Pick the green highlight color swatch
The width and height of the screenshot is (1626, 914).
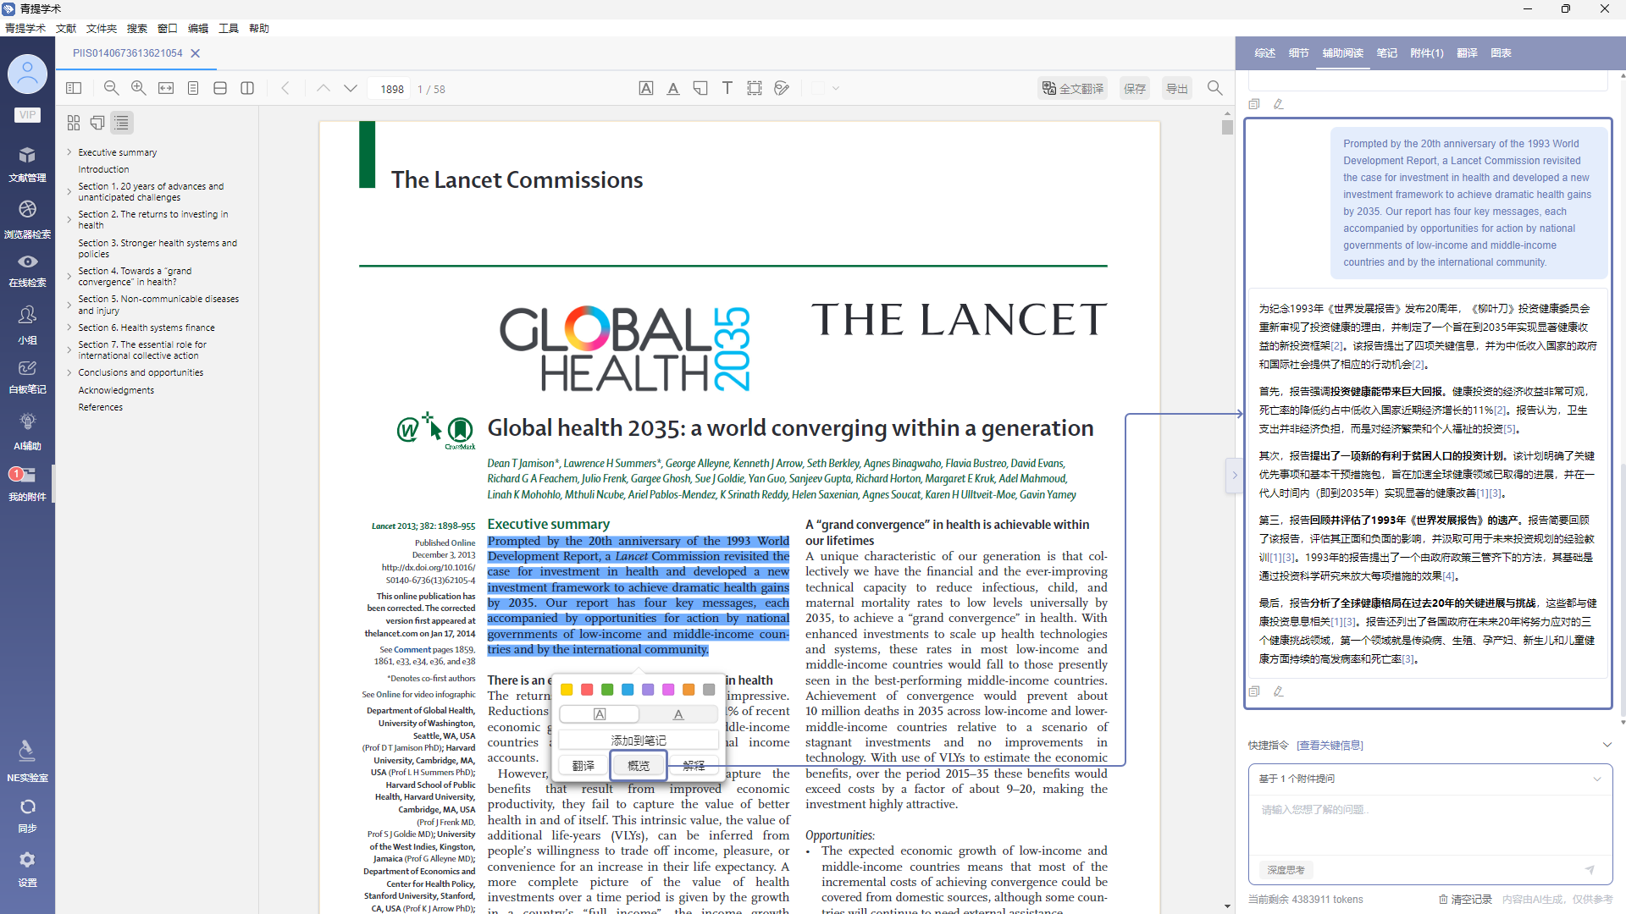point(607,690)
